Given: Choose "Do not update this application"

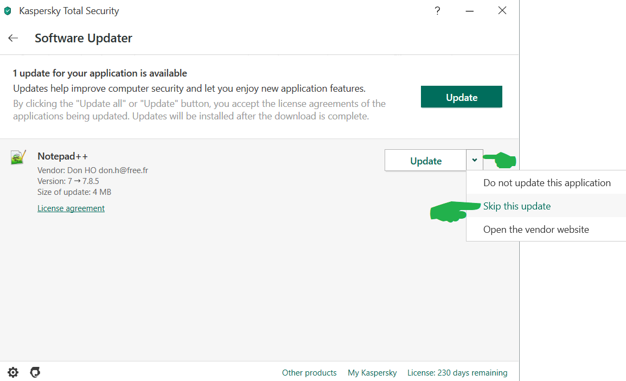Looking at the screenshot, I should pyautogui.click(x=547, y=183).
